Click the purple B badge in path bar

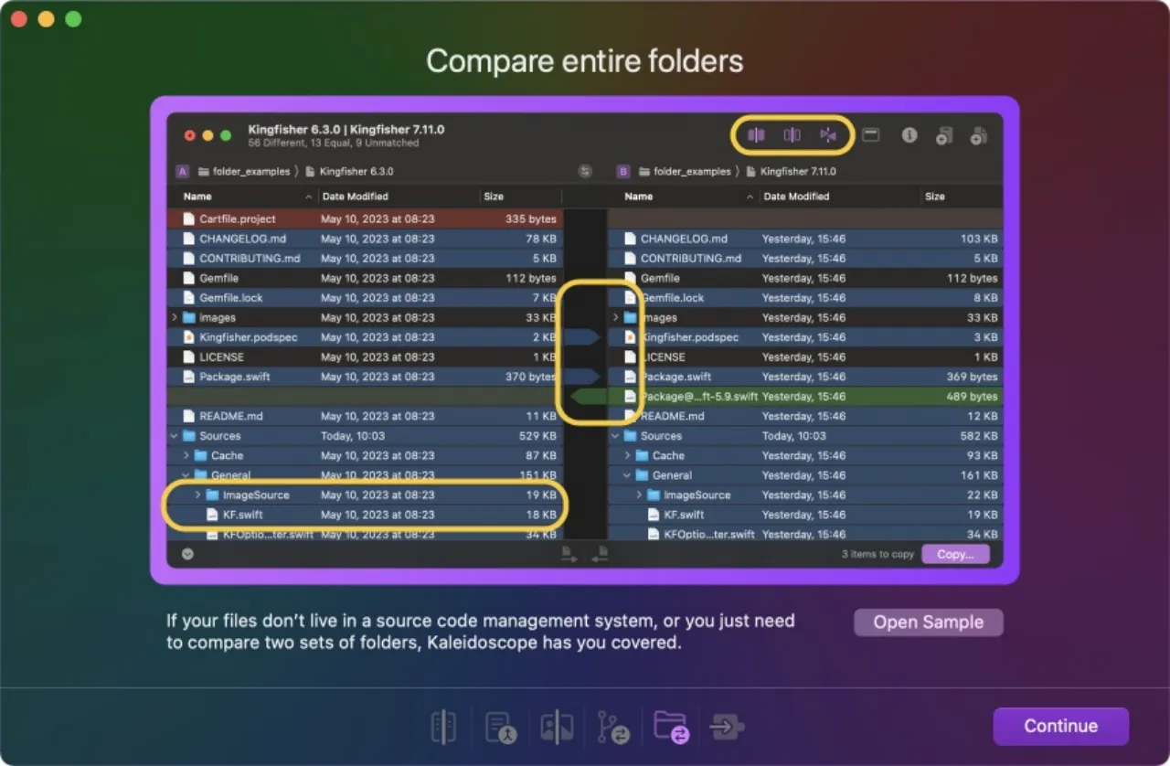[623, 171]
